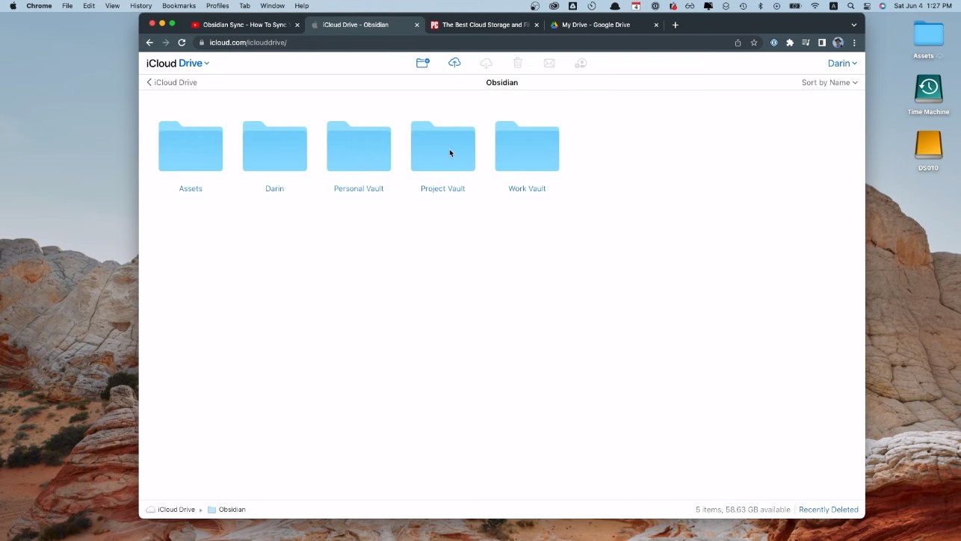The height and width of the screenshot is (541, 961).
Task: Click the Bluetooth icon in menu bar
Action: click(761, 6)
